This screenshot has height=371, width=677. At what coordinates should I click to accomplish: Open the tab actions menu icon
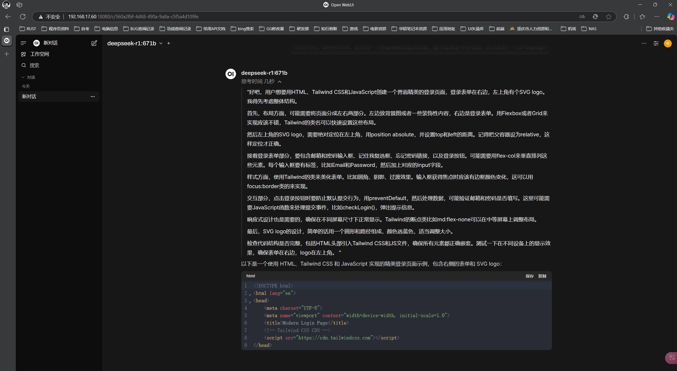(x=19, y=5)
